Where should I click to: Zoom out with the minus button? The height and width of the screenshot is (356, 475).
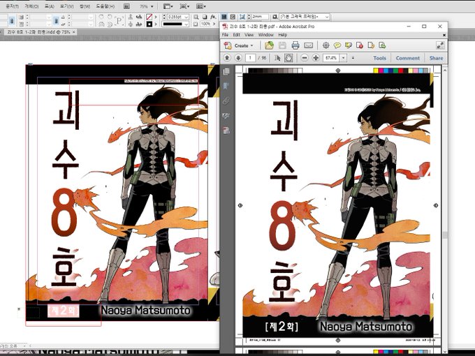(x=305, y=58)
